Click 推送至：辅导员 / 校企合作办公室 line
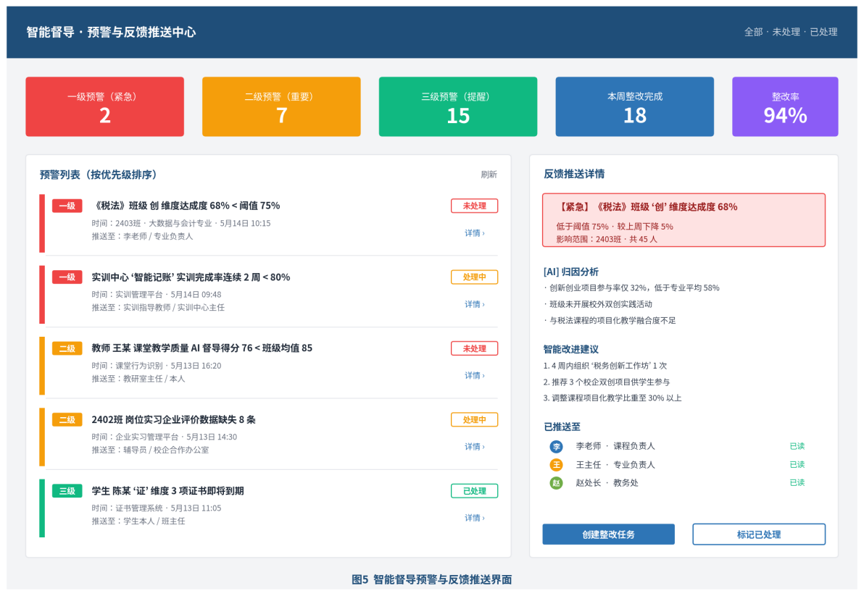 [150, 450]
